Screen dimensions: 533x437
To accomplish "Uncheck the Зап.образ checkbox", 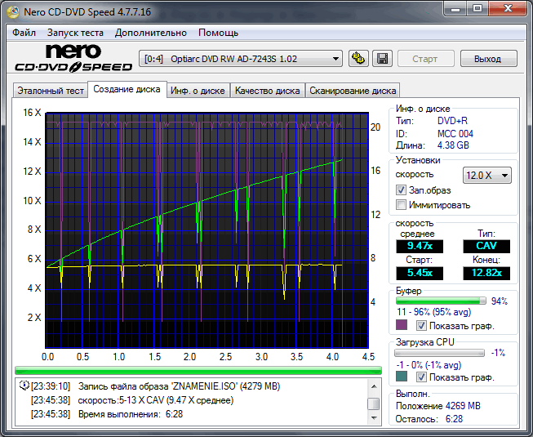I will (x=402, y=190).
